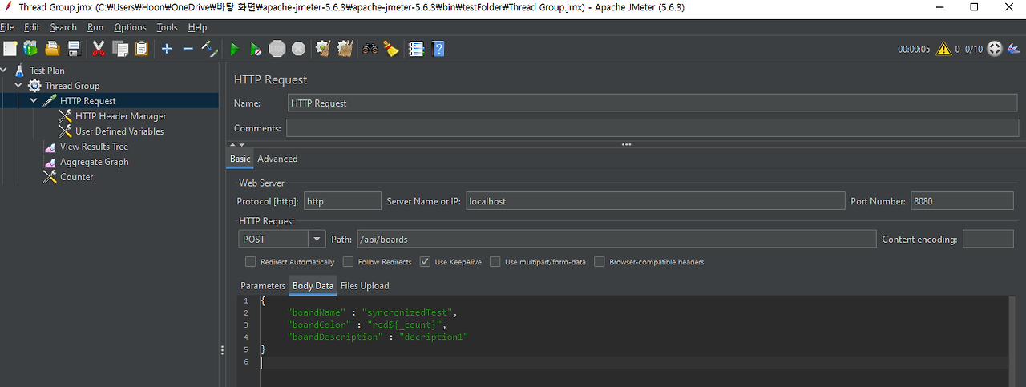Enable Browser-compatible headers checkbox
The width and height of the screenshot is (1026, 387).
(x=600, y=262)
